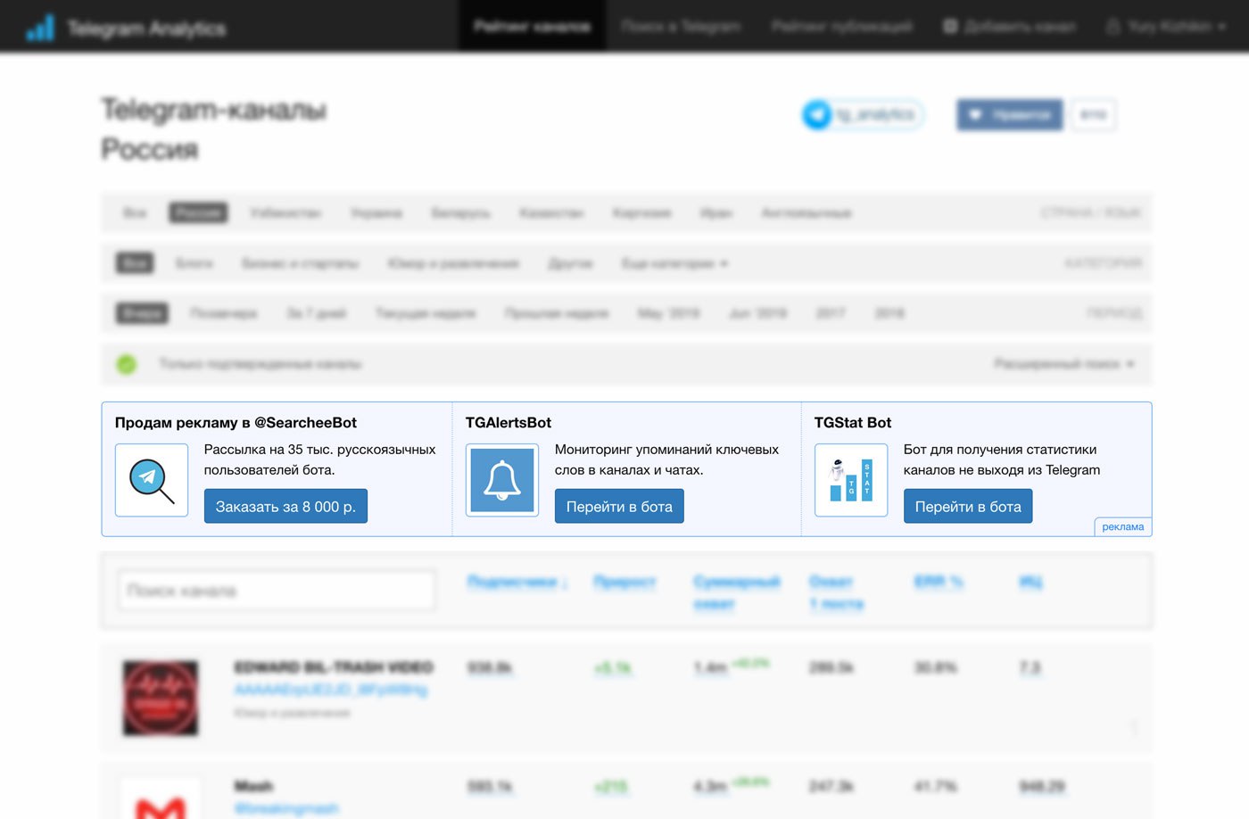This screenshot has height=819, width=1249.
Task: Open the TGStat Bot ad title
Action: click(x=853, y=423)
